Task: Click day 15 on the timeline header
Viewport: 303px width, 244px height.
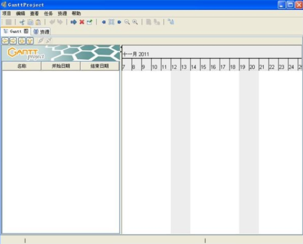Action: [204, 67]
